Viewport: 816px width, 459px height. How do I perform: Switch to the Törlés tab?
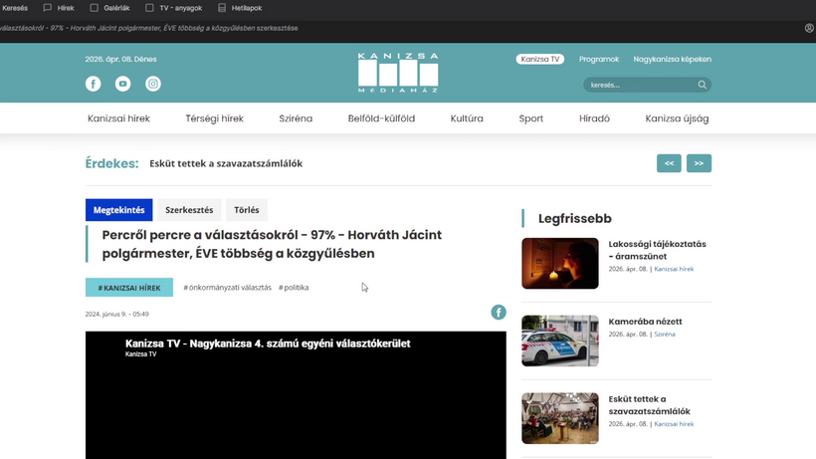point(247,210)
